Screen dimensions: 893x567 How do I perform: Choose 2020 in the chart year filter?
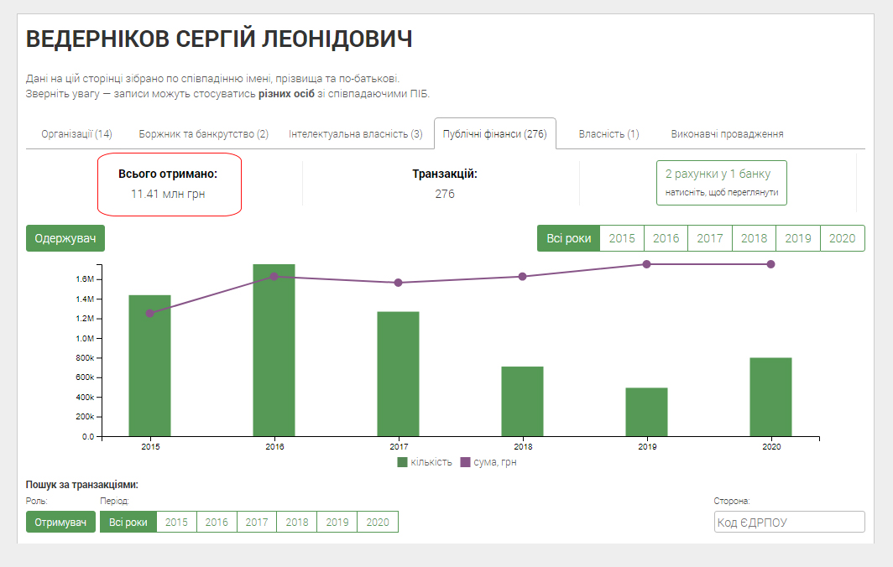tap(842, 238)
